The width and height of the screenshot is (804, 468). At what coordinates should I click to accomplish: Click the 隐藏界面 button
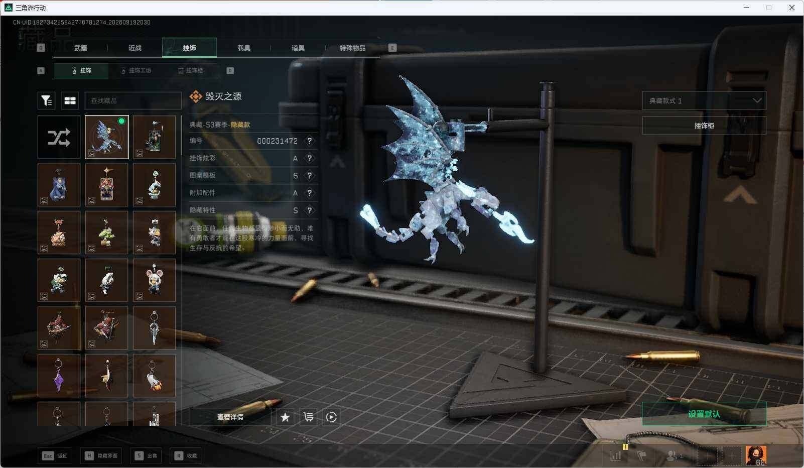pyautogui.click(x=101, y=455)
